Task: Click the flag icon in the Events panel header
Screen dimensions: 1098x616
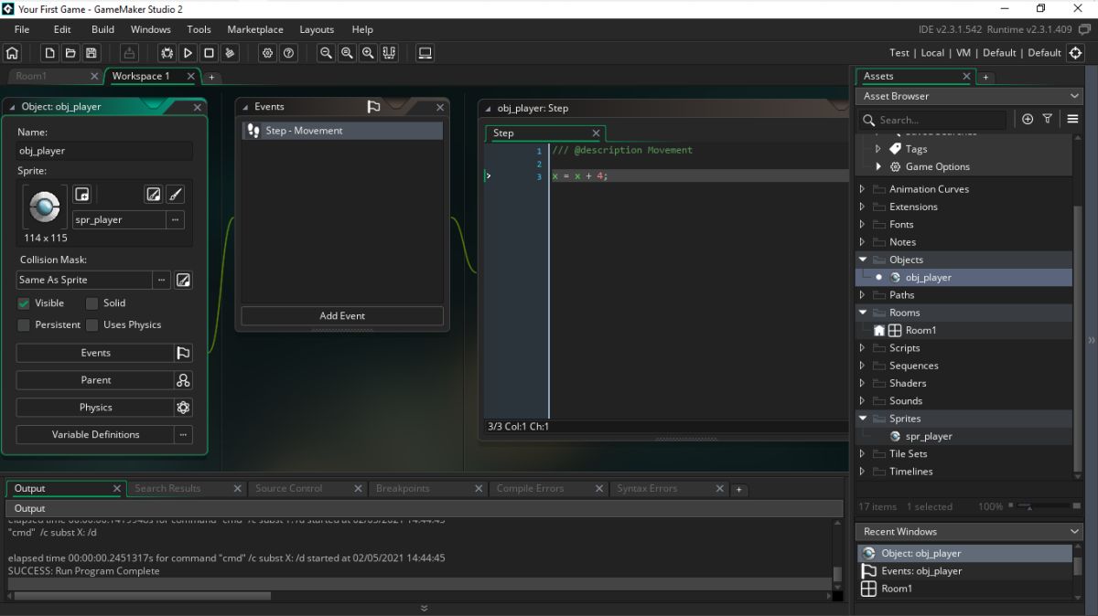Action: (x=373, y=107)
